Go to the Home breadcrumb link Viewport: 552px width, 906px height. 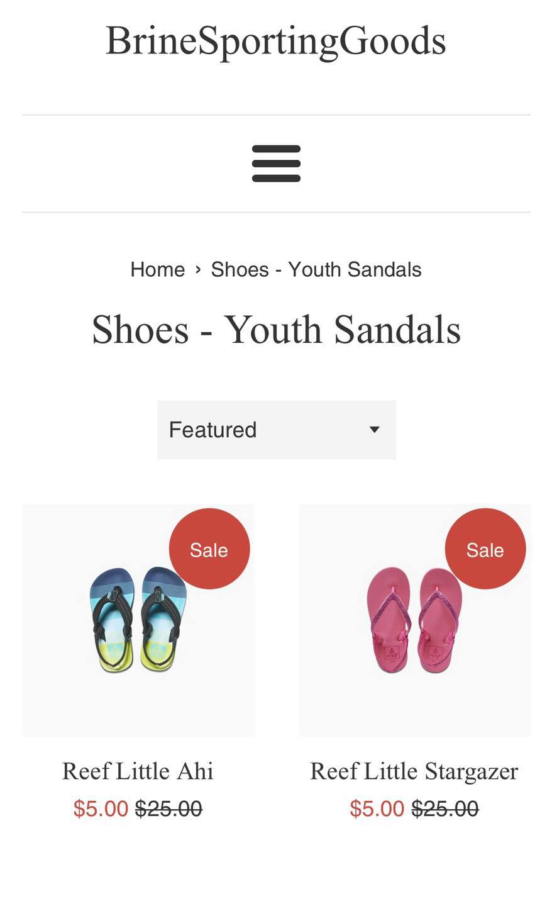[x=157, y=269]
